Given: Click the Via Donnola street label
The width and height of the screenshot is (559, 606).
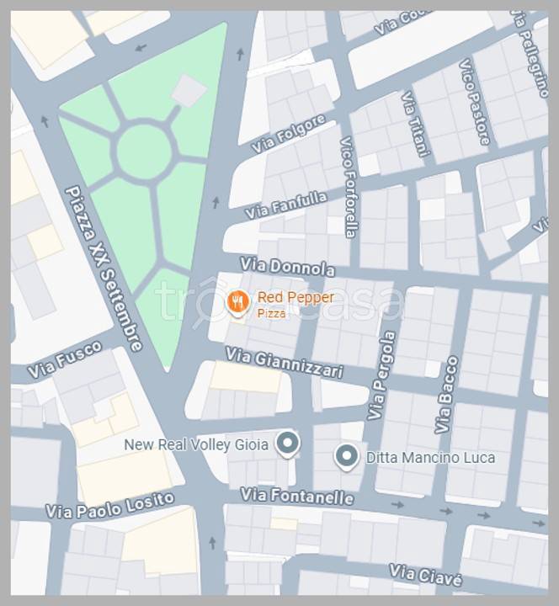Looking at the screenshot, I should pyautogui.click(x=287, y=267).
